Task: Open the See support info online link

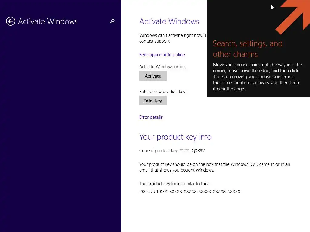Action: tap(162, 55)
